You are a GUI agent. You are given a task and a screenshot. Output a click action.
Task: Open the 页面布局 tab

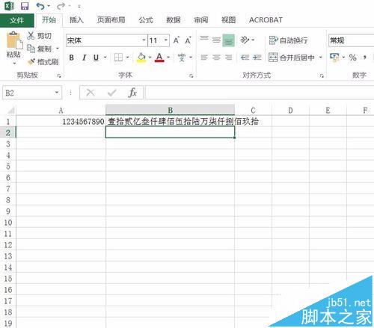pyautogui.click(x=111, y=20)
